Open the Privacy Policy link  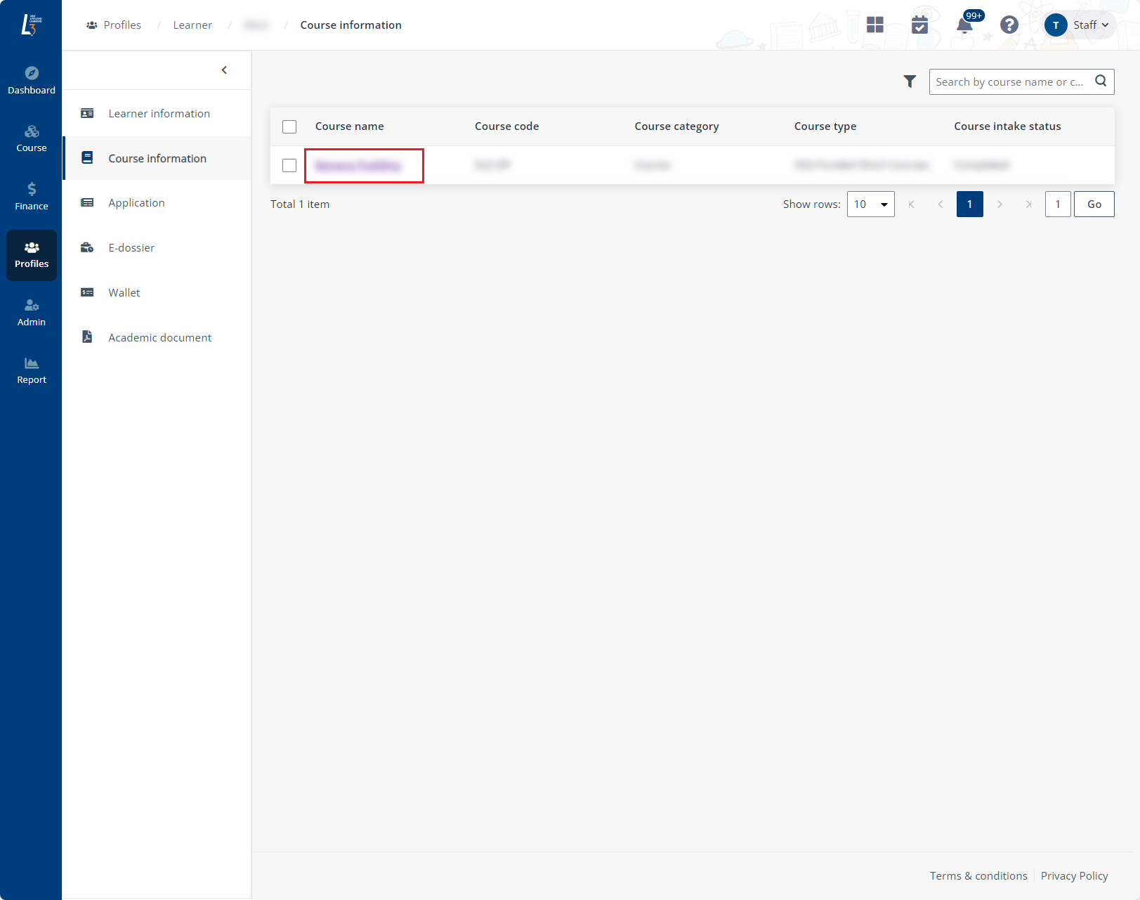[1074, 876]
